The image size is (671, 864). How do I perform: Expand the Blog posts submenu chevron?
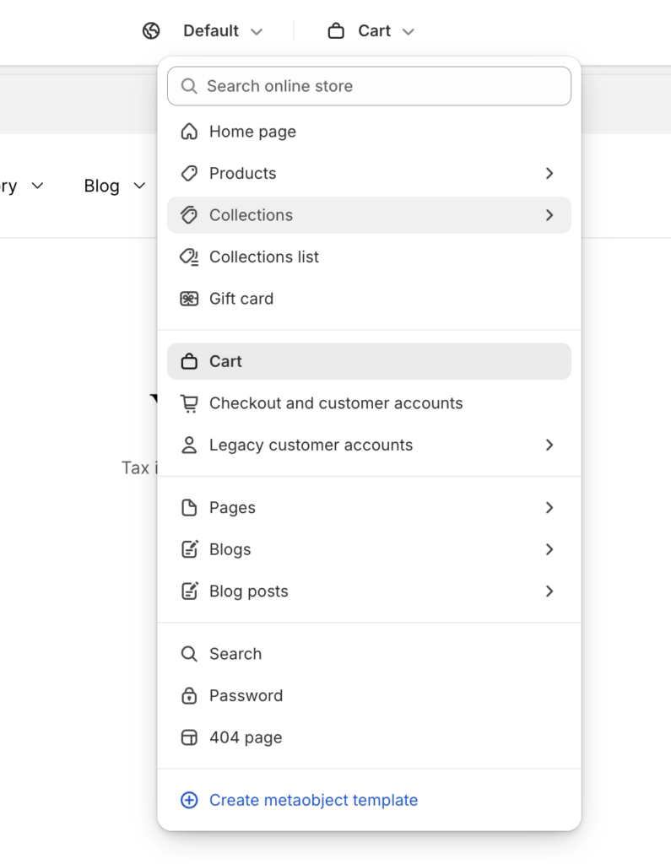[549, 591]
